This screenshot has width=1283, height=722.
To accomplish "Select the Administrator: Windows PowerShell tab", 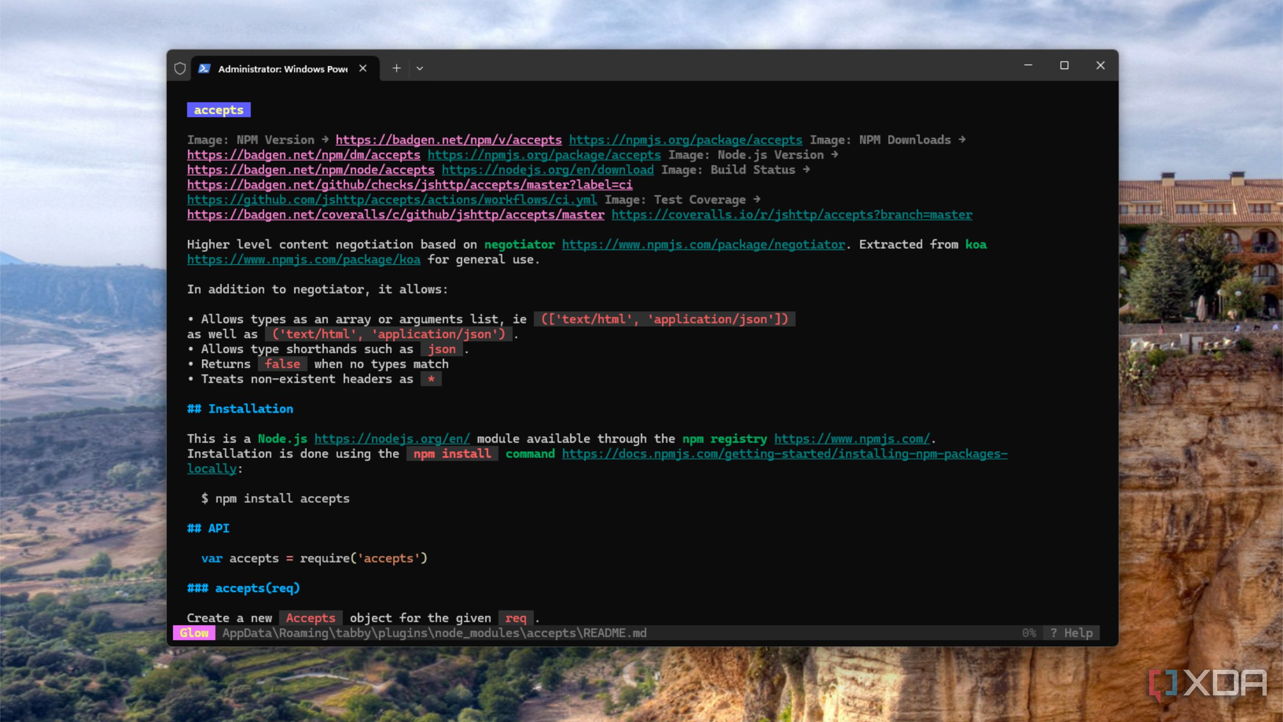I will [x=285, y=69].
